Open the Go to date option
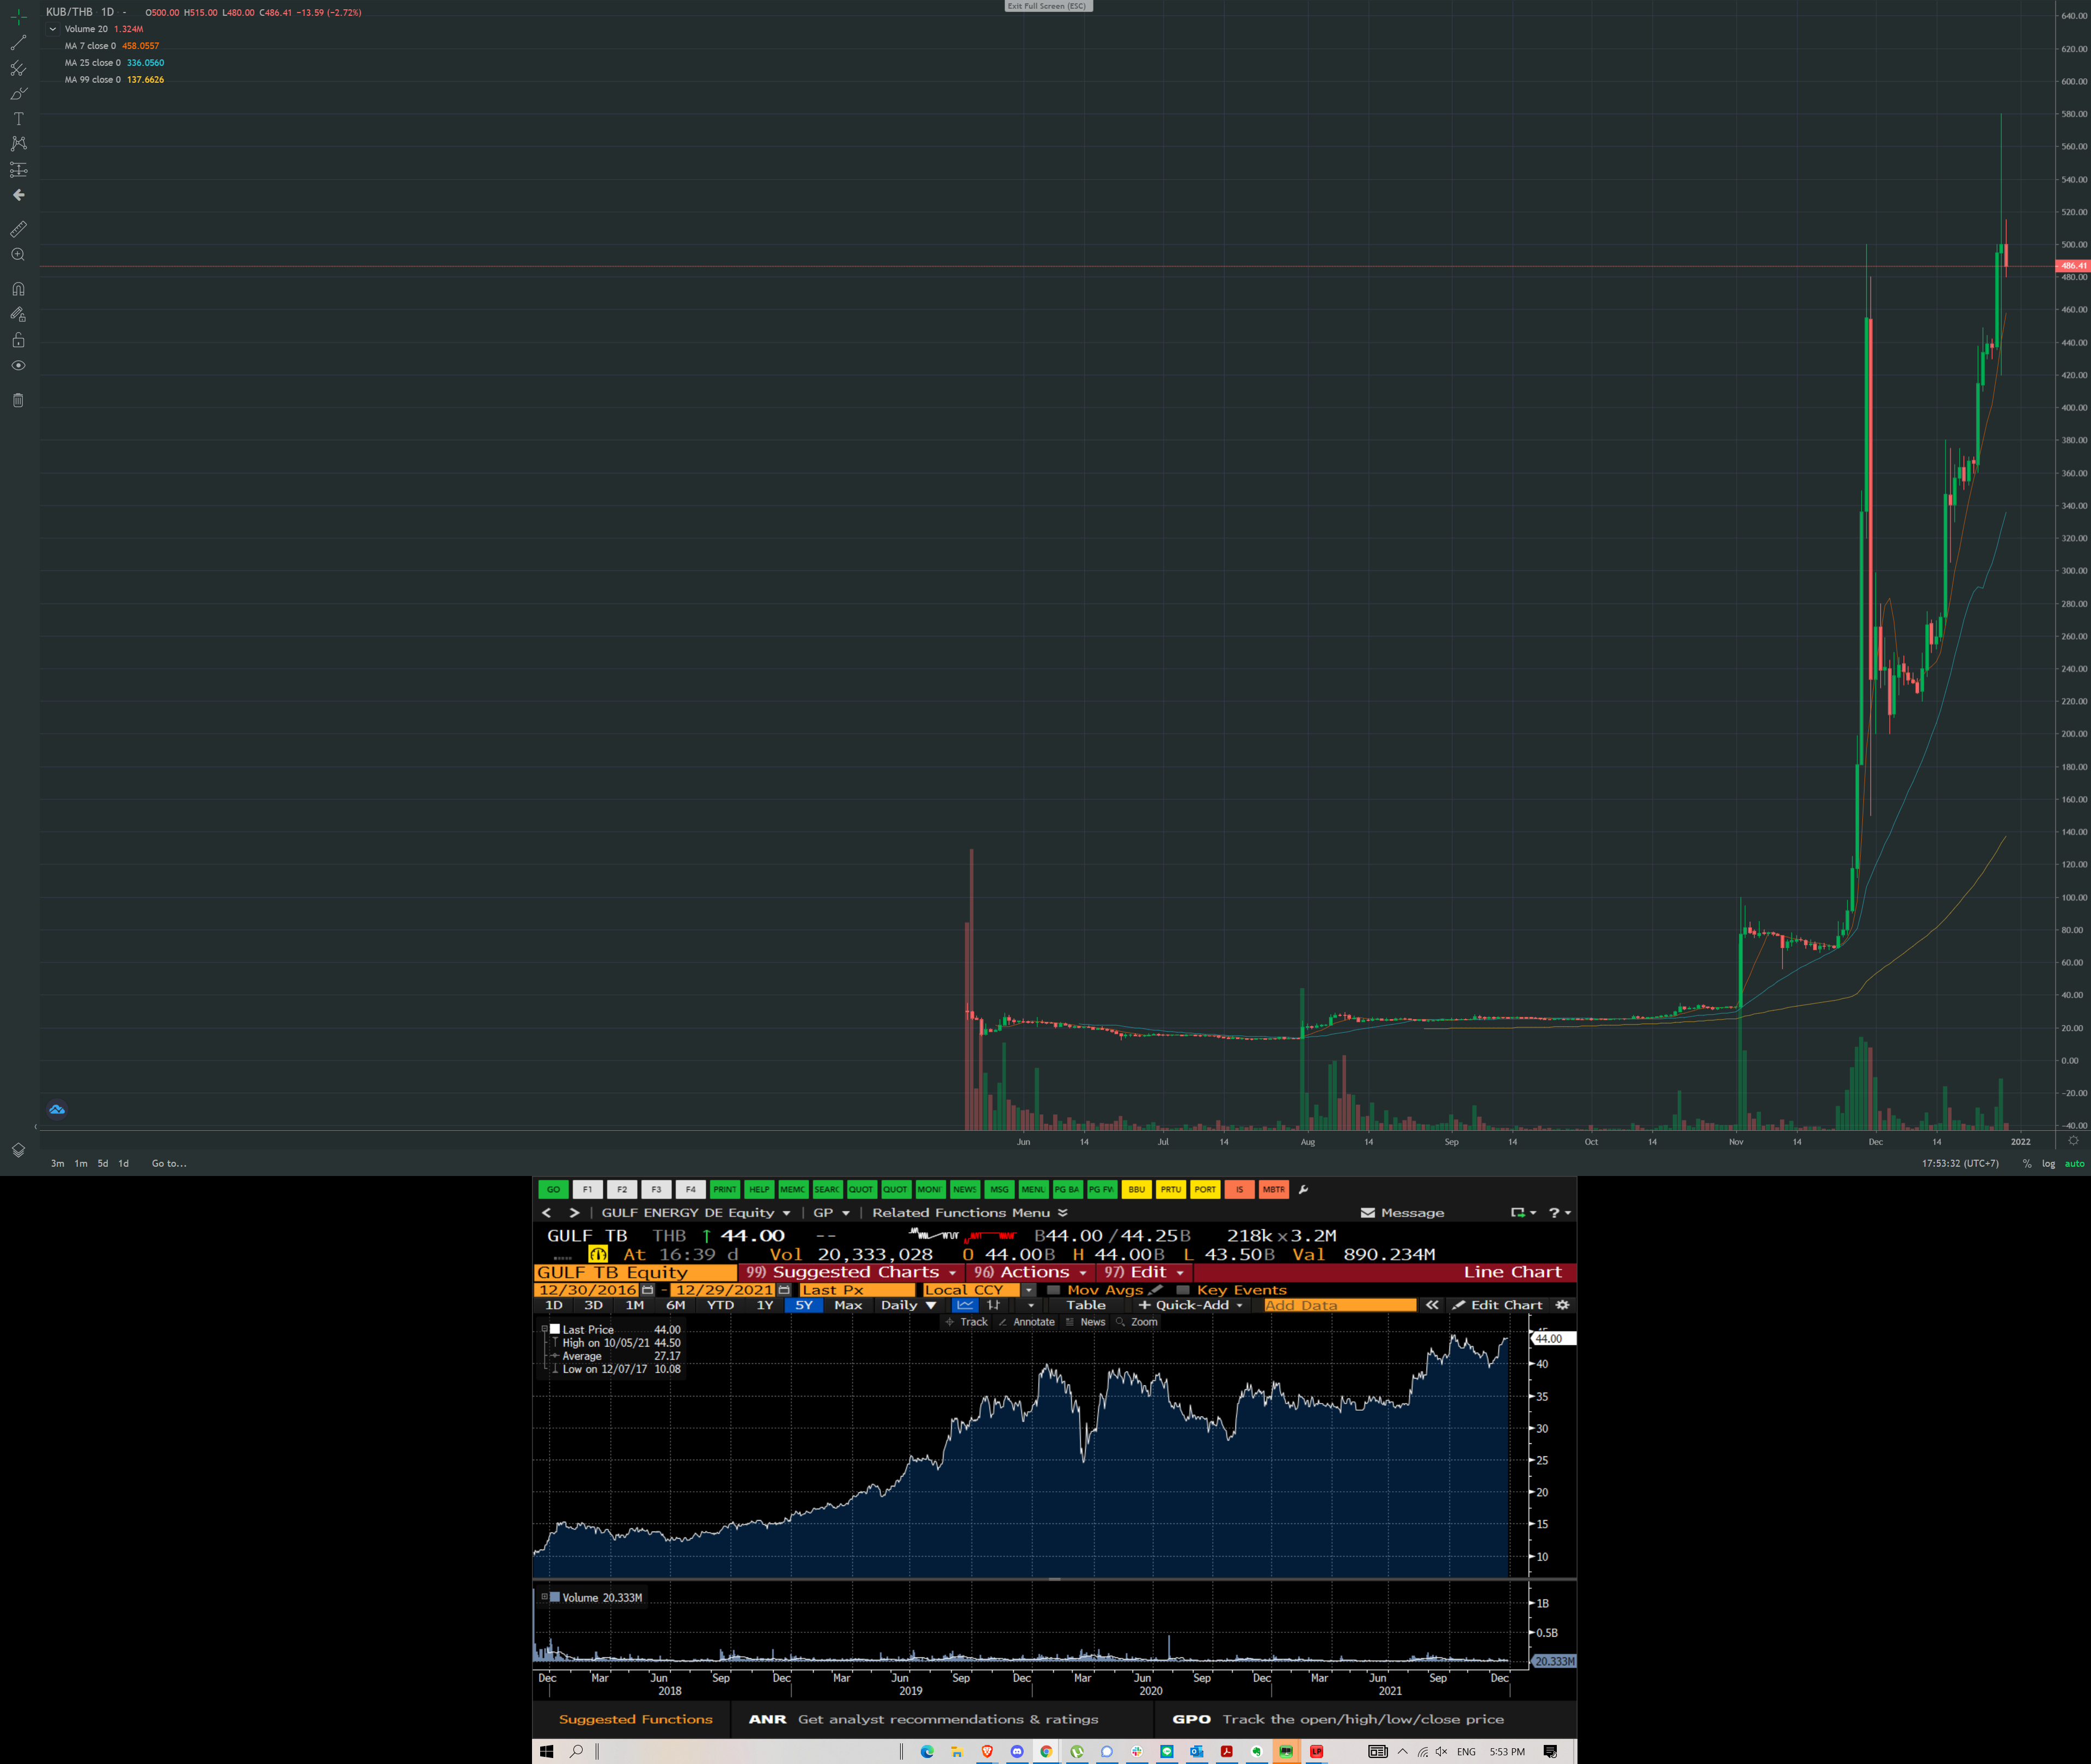The height and width of the screenshot is (1764, 2091). 169,1163
